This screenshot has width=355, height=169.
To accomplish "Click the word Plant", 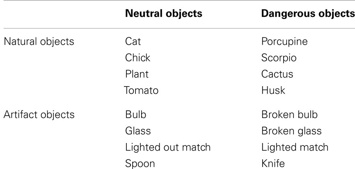I will [x=137, y=74].
